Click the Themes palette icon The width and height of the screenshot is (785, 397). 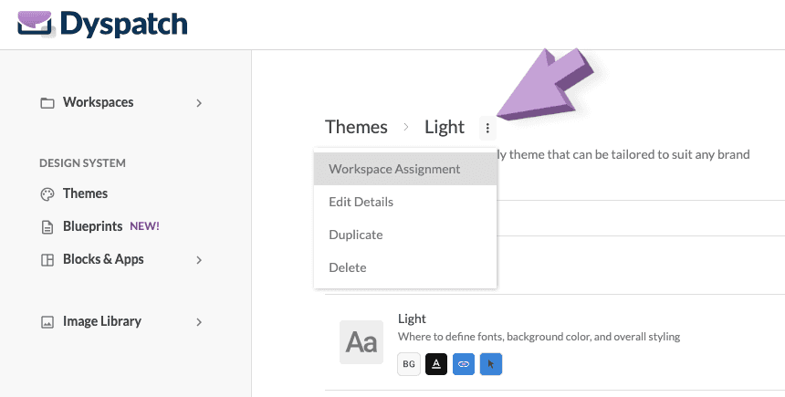tap(47, 194)
